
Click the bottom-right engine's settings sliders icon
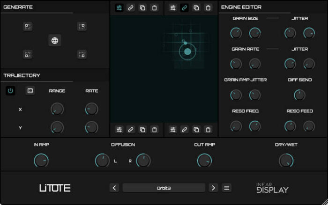[173, 130]
